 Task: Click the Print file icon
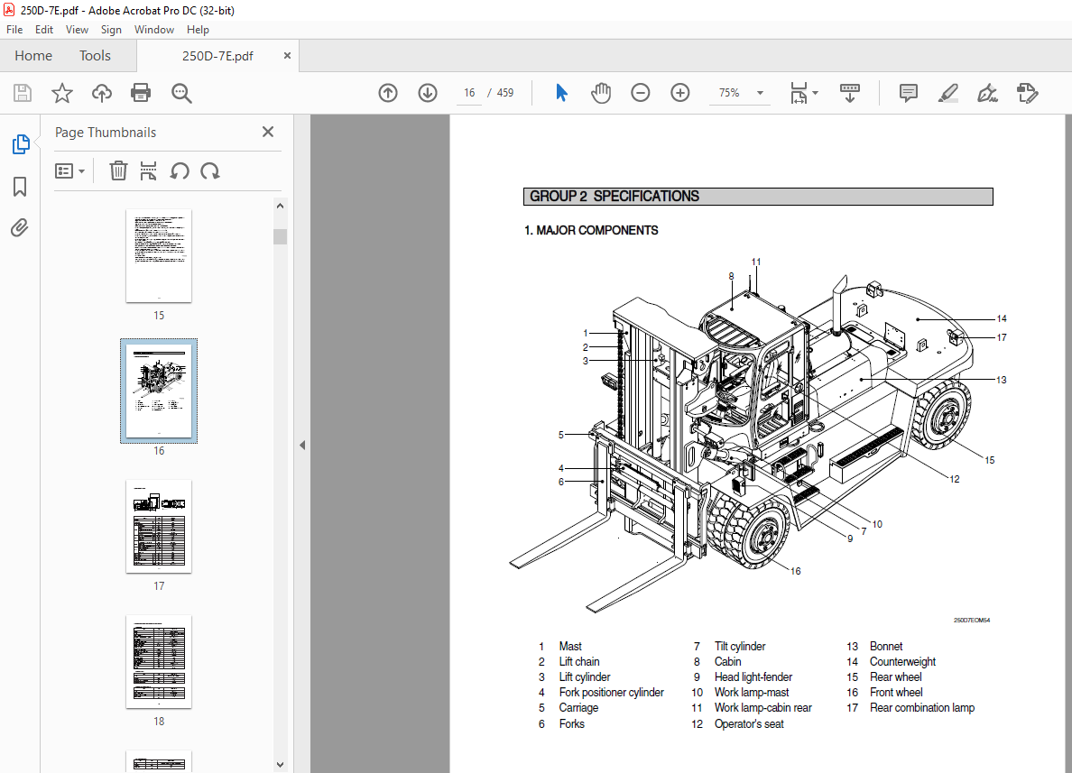tap(141, 93)
